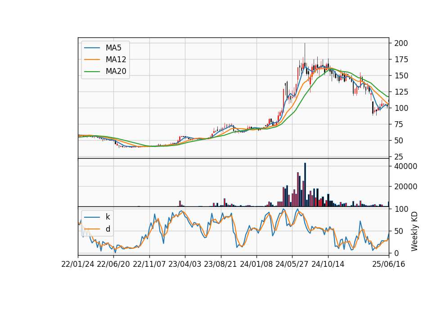432x311 pixels.
Task: Click the k legend label
Action: (108, 217)
